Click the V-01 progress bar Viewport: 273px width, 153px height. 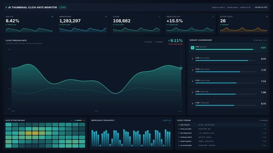coord(226,49)
